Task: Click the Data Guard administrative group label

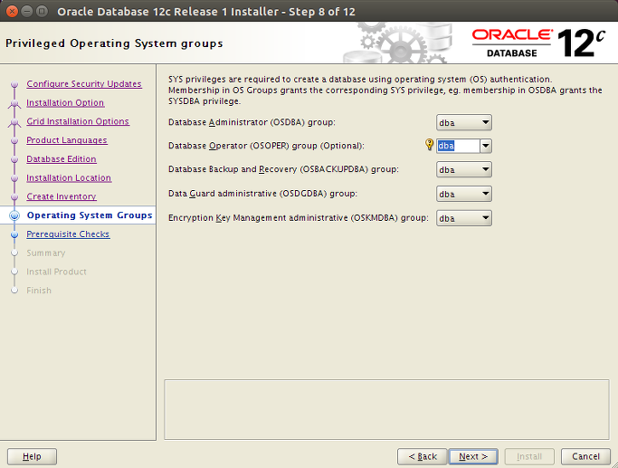Action: point(262,194)
